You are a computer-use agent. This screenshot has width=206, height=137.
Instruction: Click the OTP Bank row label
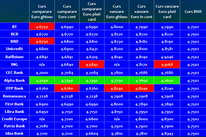(15, 88)
